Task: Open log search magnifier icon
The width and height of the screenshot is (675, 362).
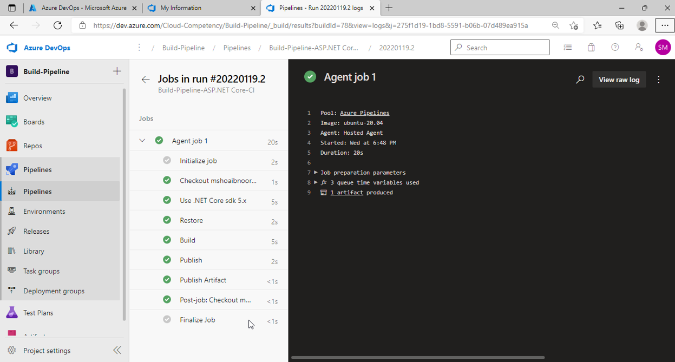Action: click(580, 80)
